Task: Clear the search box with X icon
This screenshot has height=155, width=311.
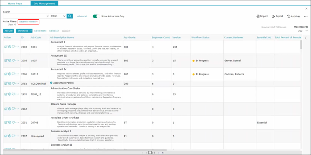Action: pyautogui.click(x=47, y=16)
